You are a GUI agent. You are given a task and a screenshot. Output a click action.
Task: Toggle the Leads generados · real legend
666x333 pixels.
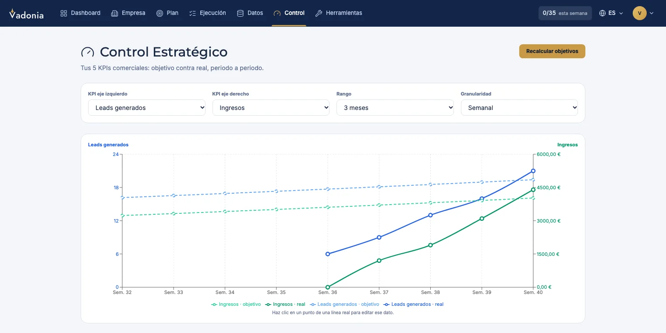[x=413, y=304]
